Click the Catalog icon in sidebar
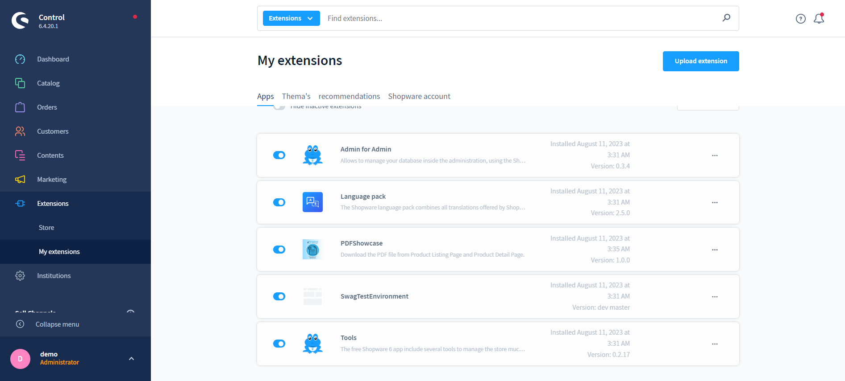This screenshot has width=845, height=381. click(20, 83)
